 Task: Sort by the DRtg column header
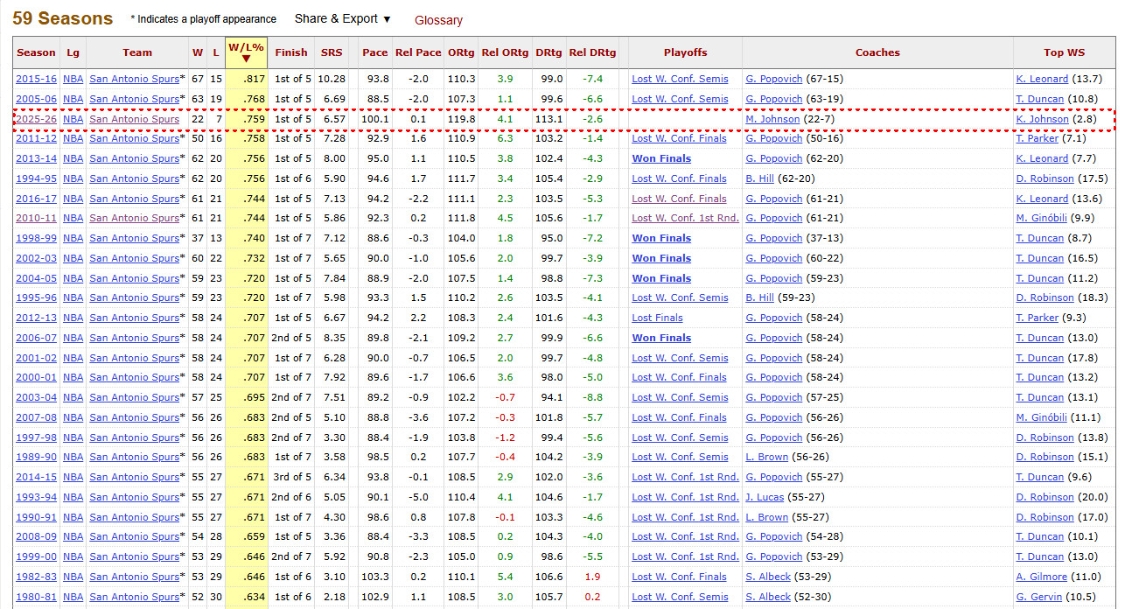point(549,52)
